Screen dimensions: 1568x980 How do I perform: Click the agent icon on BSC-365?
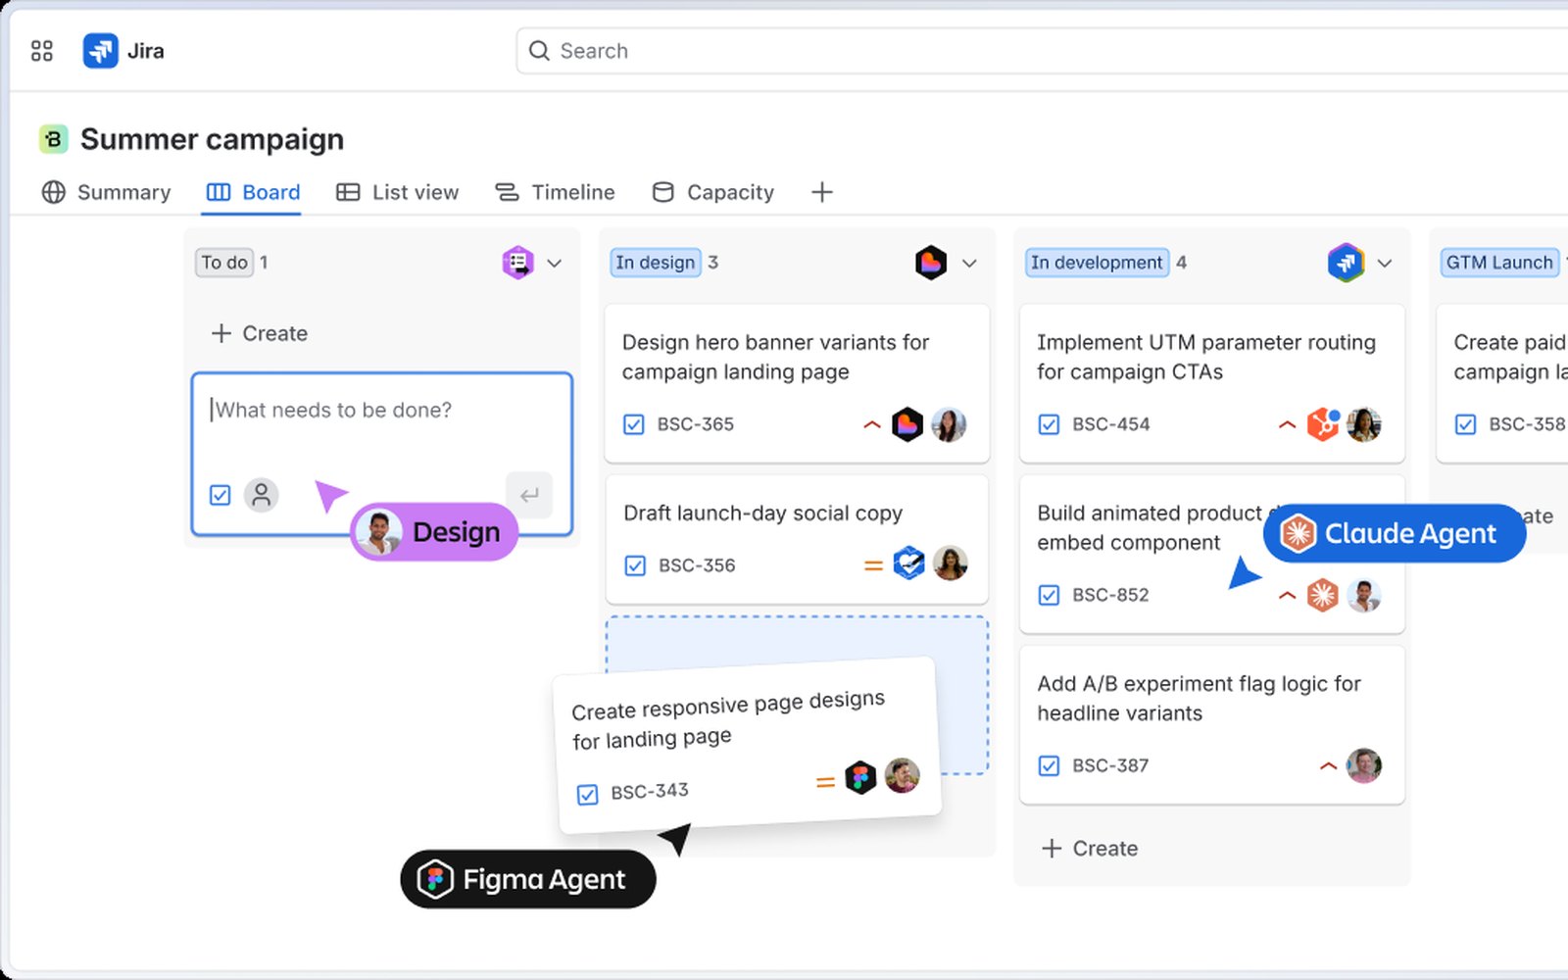[x=907, y=424]
